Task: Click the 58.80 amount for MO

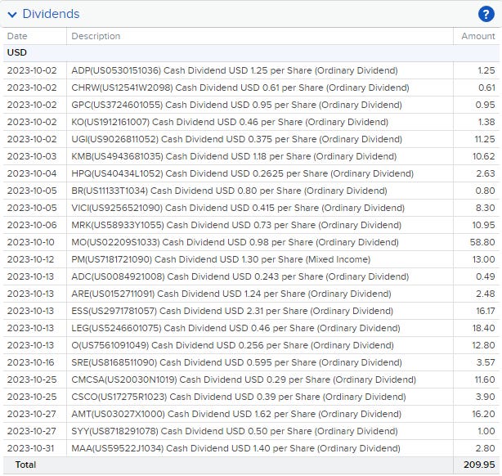Action: pyautogui.click(x=482, y=242)
